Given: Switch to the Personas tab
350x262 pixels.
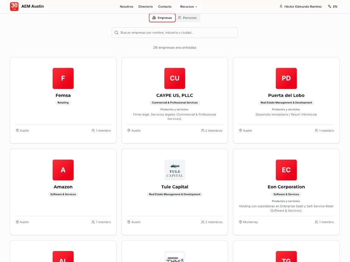Looking at the screenshot, I should pyautogui.click(x=187, y=18).
